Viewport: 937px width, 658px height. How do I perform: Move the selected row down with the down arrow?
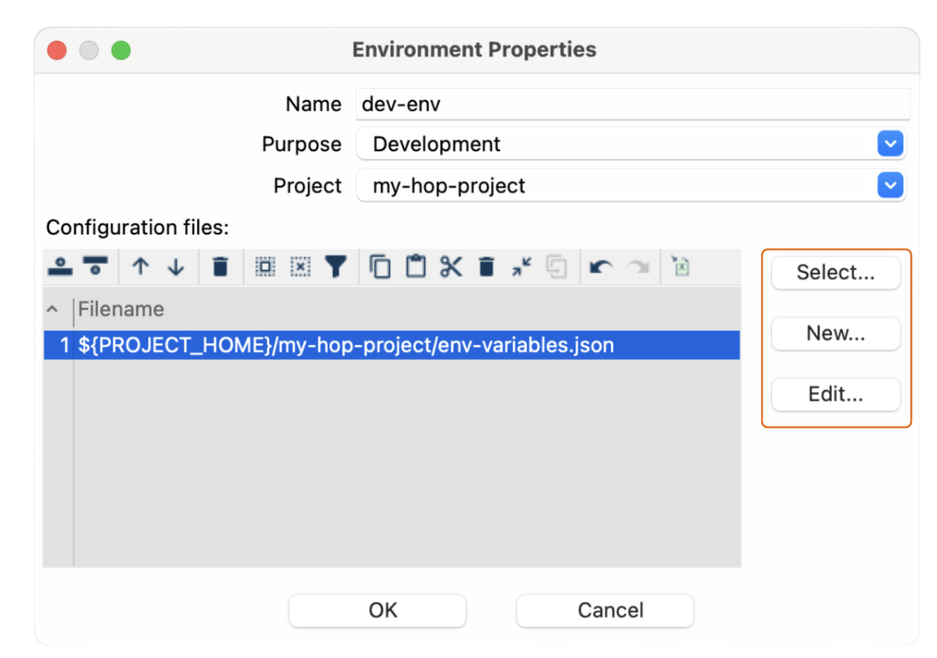(x=176, y=267)
